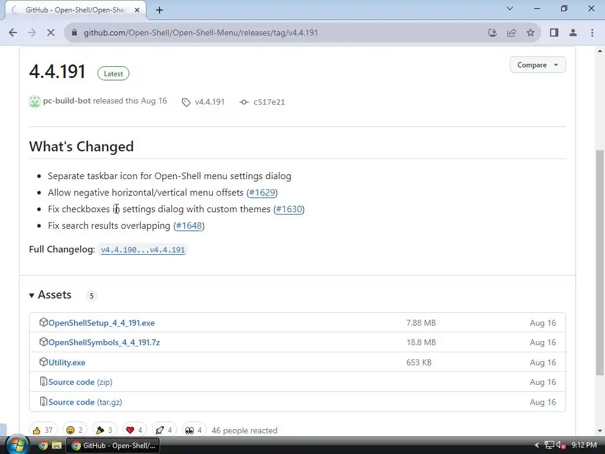Click the 7.88 MB size text
Image resolution: width=605 pixels, height=454 pixels.
(x=421, y=323)
